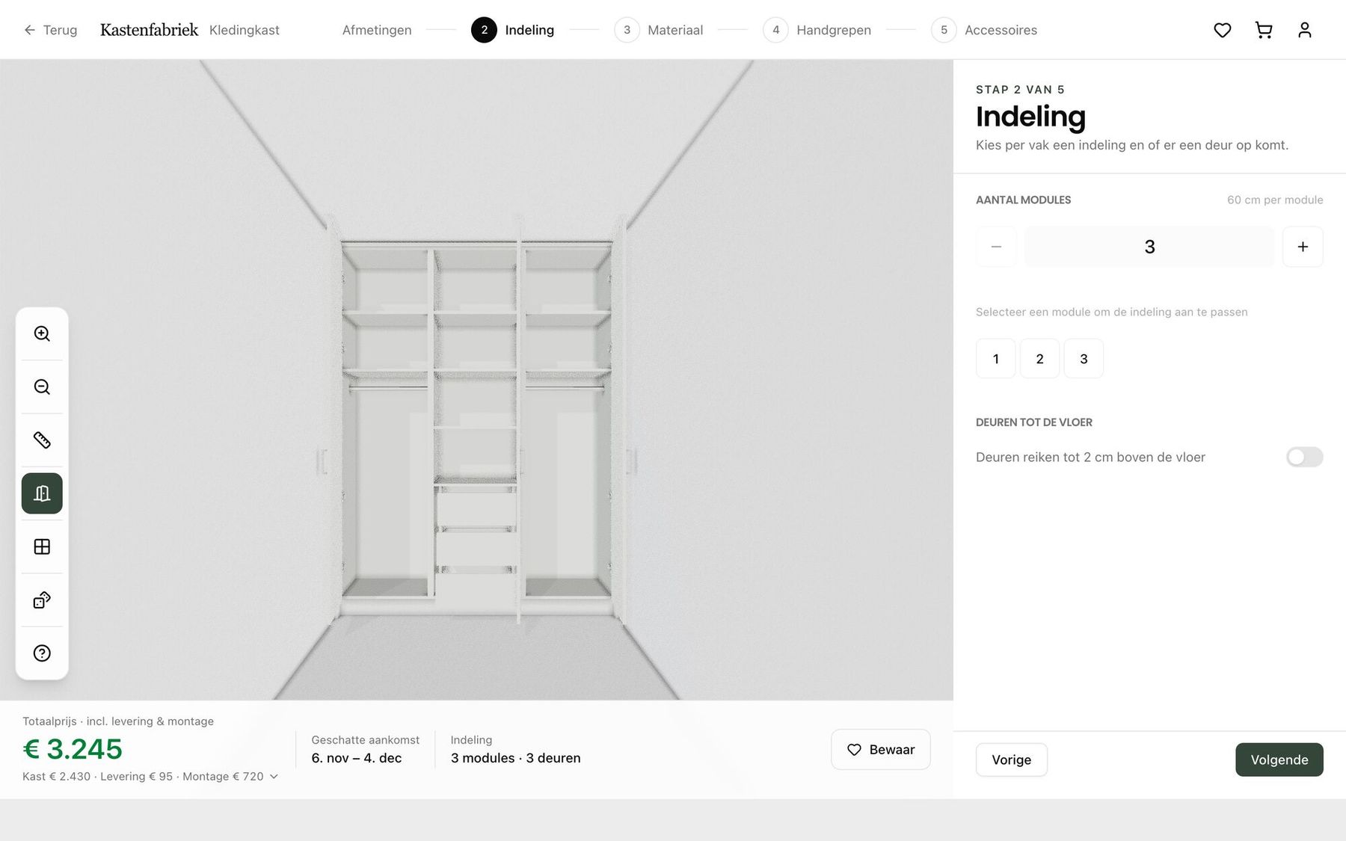This screenshot has height=841, width=1346.
Task: Decrease number of modules with minus
Action: tap(996, 247)
